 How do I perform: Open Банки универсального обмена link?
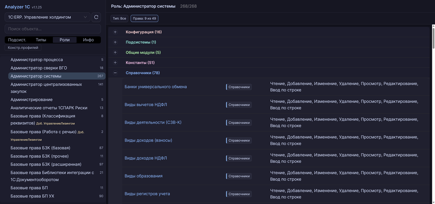tap(155, 87)
